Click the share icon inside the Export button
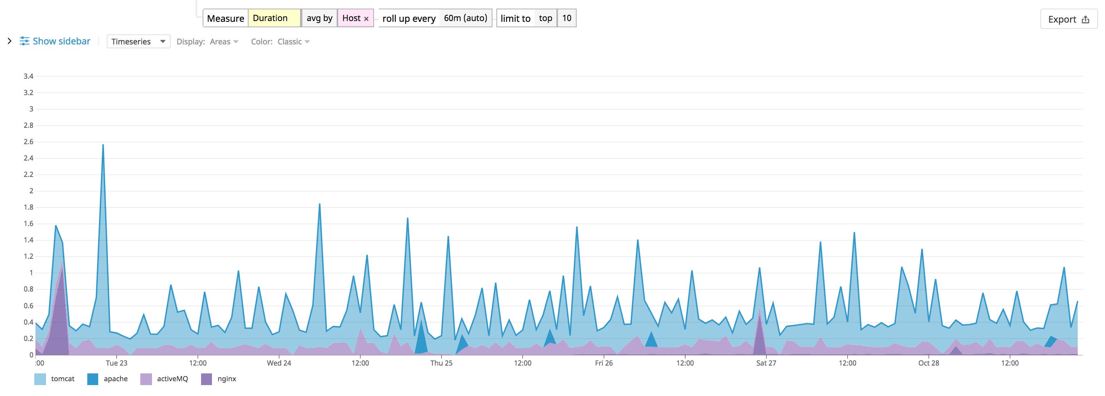Image resolution: width=1105 pixels, height=396 pixels. (1085, 19)
